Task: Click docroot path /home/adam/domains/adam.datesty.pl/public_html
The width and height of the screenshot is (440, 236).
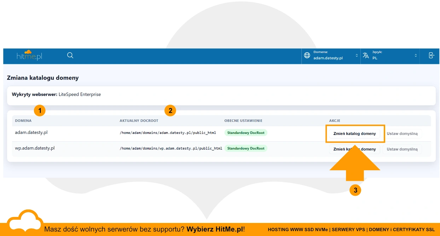Action: pos(168,133)
